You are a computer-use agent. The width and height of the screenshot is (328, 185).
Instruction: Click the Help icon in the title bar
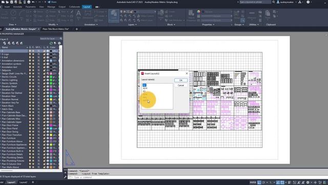click(x=308, y=2)
